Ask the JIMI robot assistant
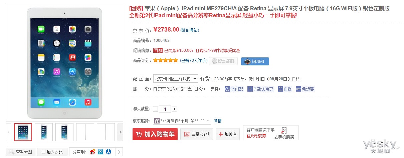 (255, 61)
